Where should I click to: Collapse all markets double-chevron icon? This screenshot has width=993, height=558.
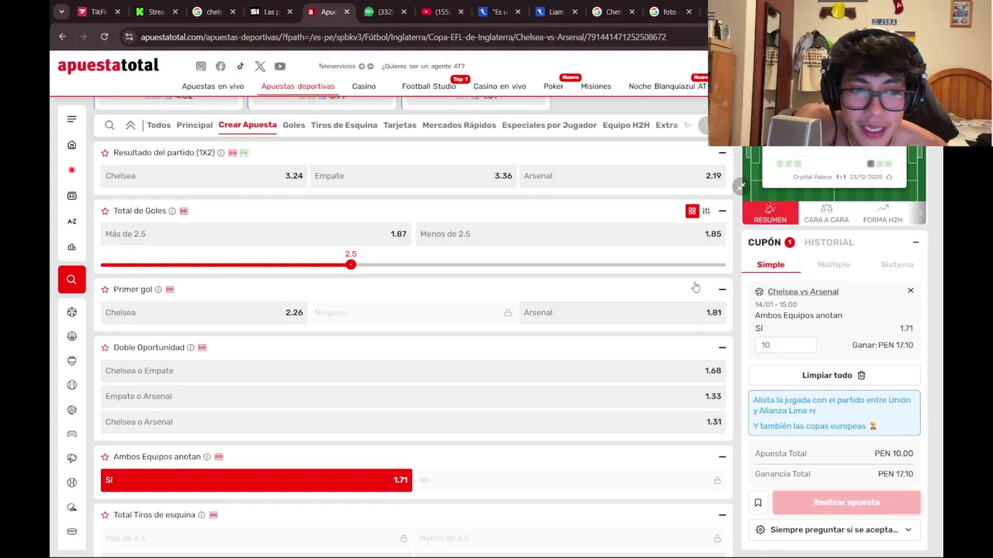[130, 125]
